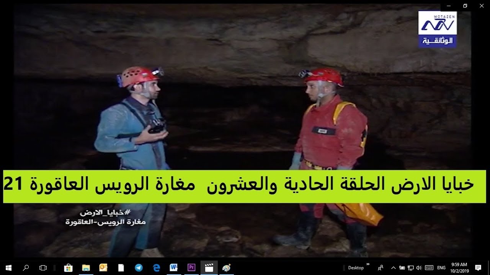Open the People icon in taskbar
Image resolution: width=490 pixels, height=275 pixels.
[381, 268]
